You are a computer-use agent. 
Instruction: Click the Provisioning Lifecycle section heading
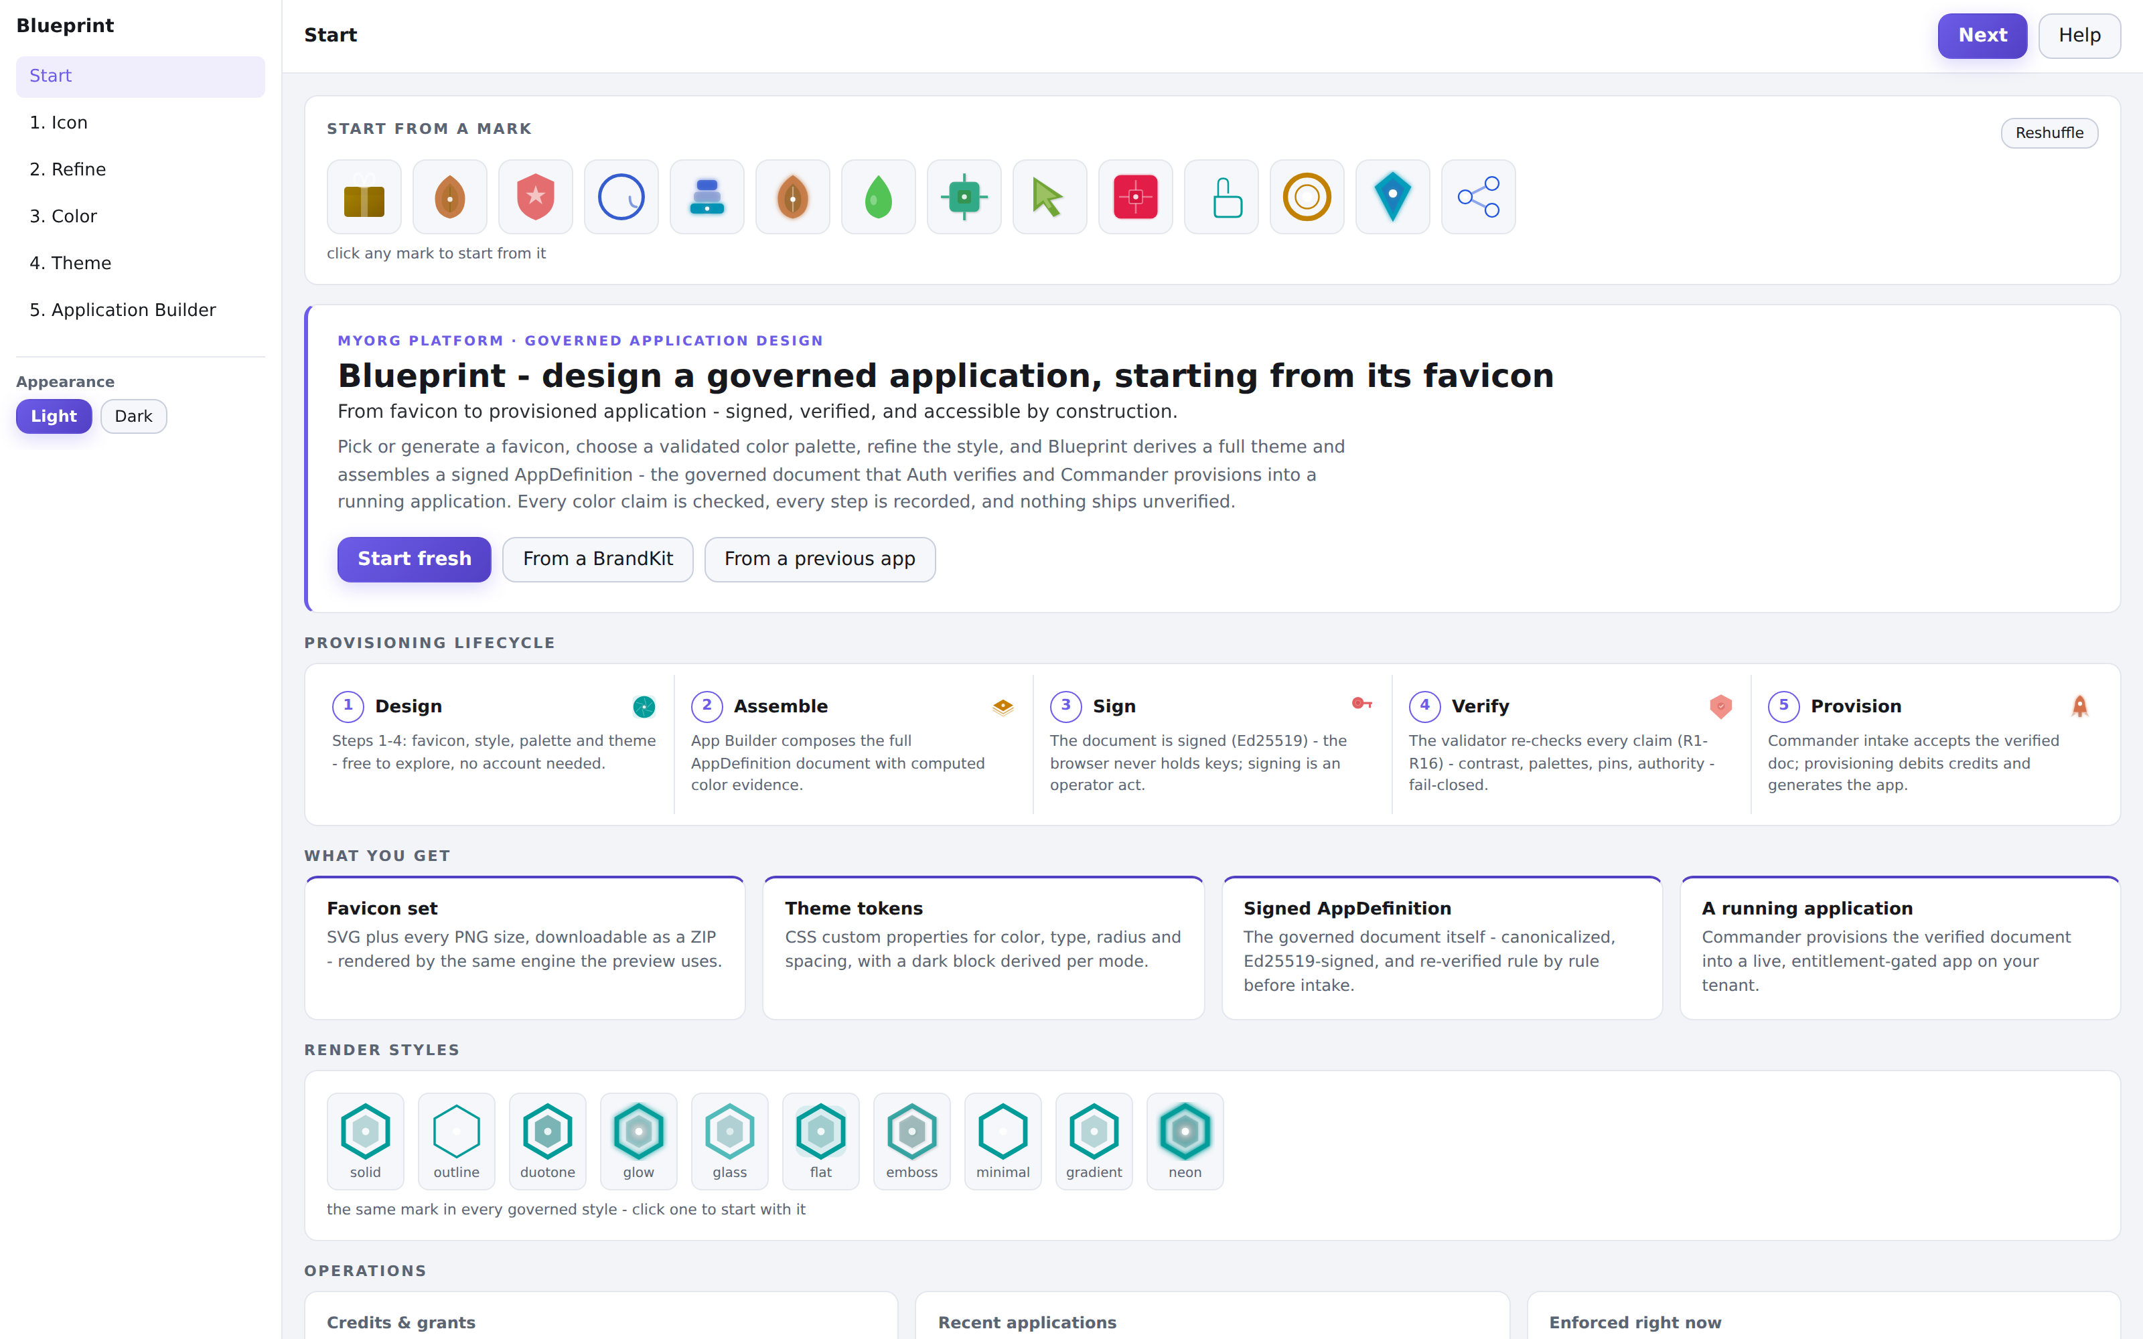tap(429, 643)
